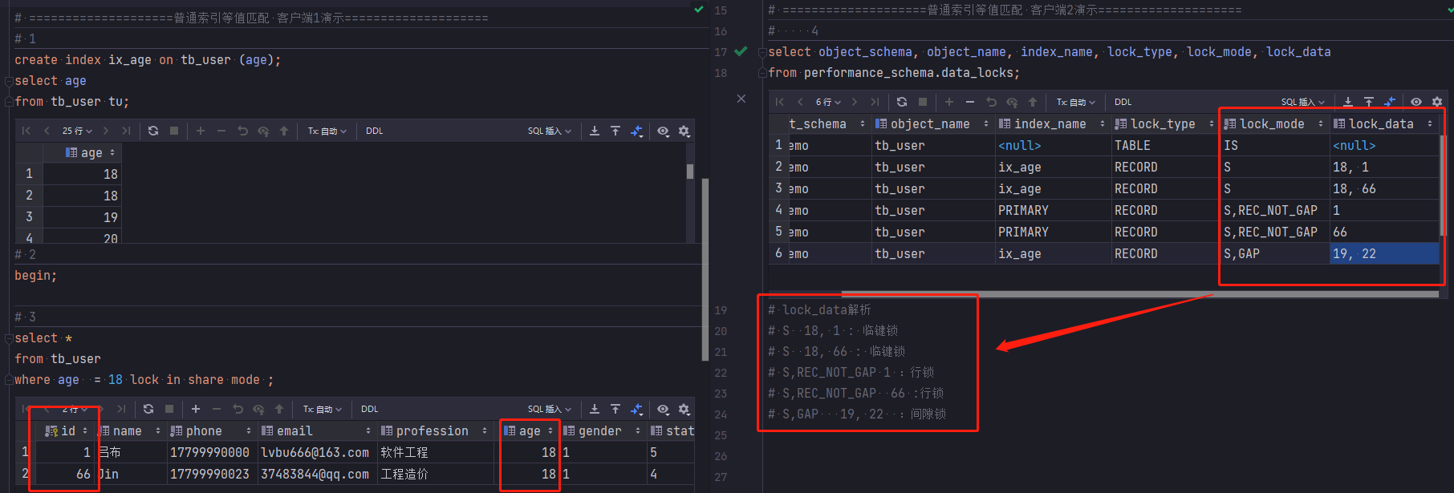Delete row using minus icon in tb_user result toolbar
The image size is (1454, 493).
pos(217,409)
